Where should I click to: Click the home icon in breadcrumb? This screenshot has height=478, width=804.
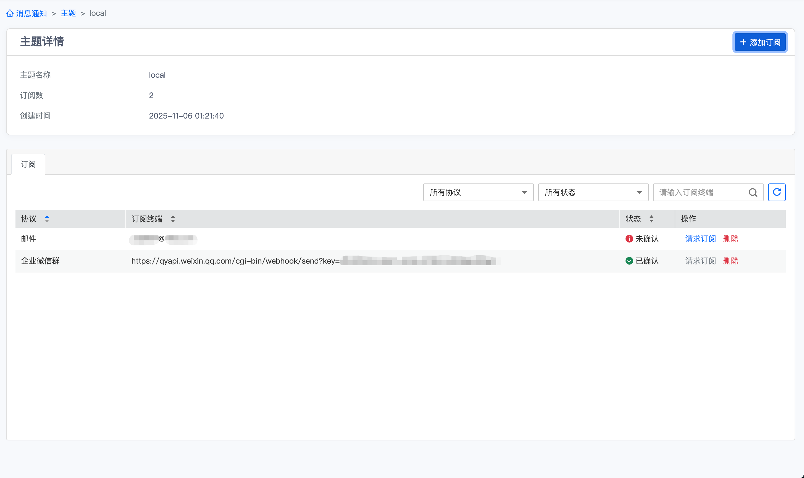pos(10,13)
